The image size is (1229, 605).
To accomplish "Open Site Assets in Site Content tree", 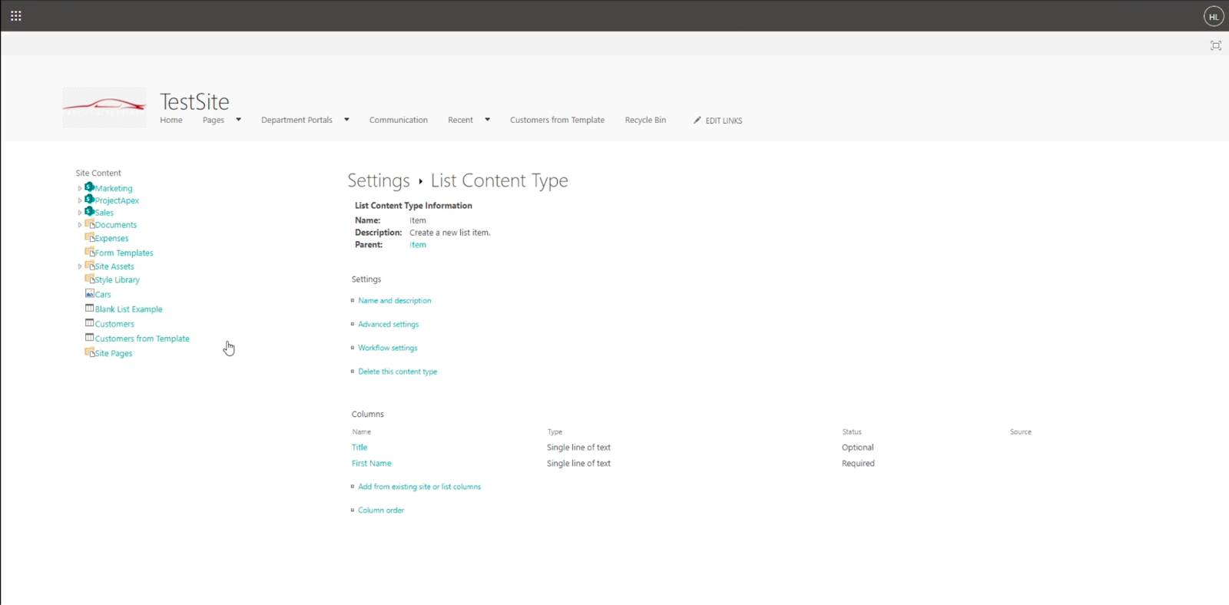I will [x=114, y=266].
